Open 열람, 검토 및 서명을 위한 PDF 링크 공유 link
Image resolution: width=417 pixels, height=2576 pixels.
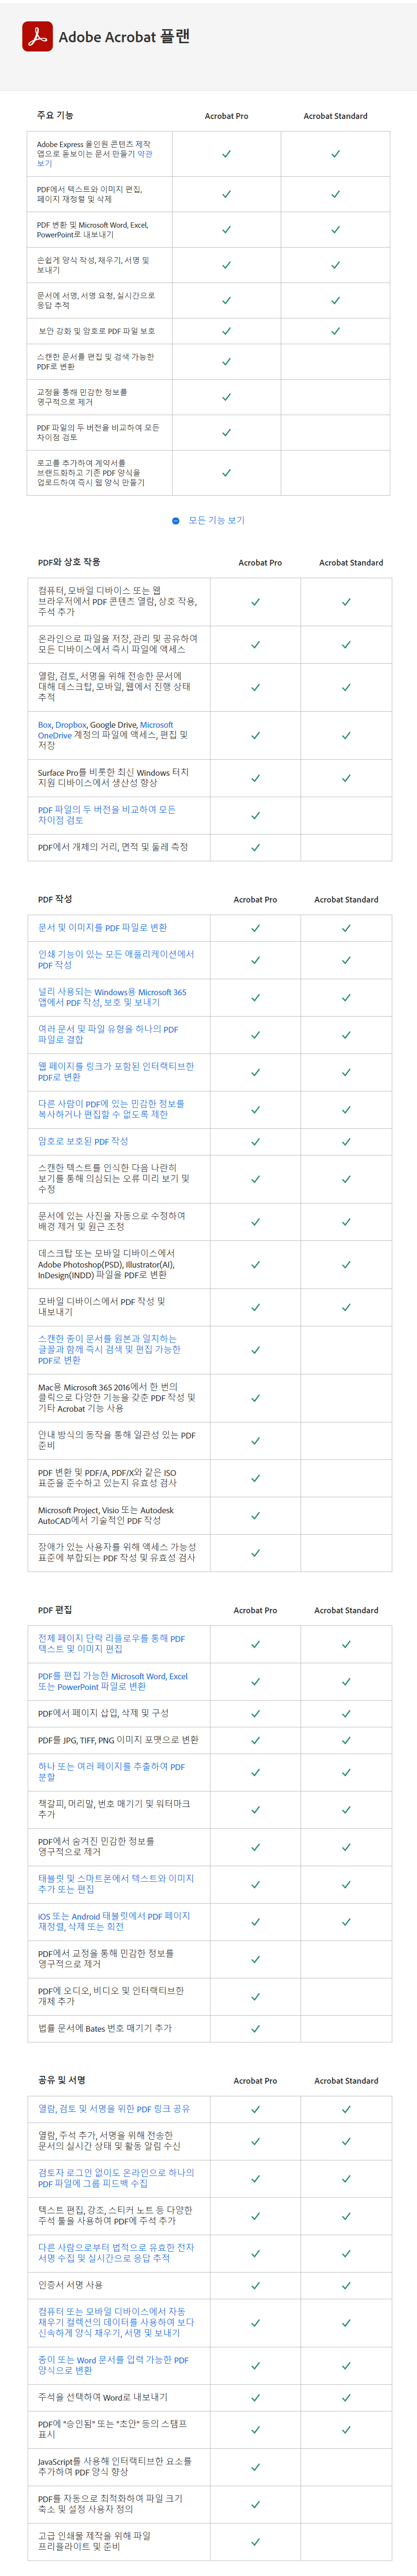point(114,2108)
